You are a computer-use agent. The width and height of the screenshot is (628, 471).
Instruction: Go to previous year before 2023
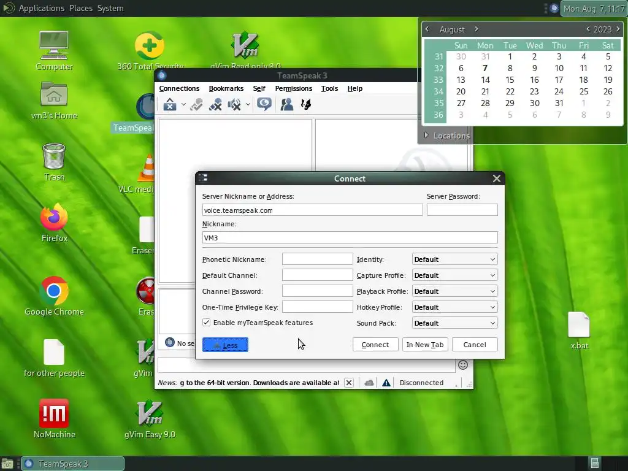point(588,29)
